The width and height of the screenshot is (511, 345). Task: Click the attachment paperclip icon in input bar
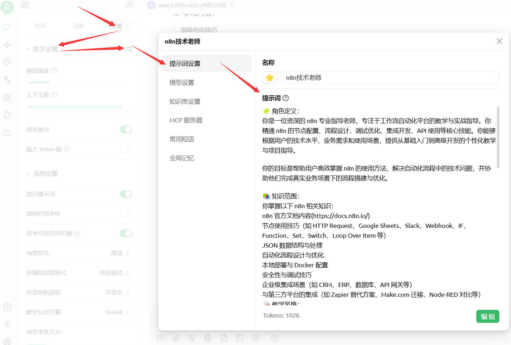pyautogui.click(x=176, y=338)
